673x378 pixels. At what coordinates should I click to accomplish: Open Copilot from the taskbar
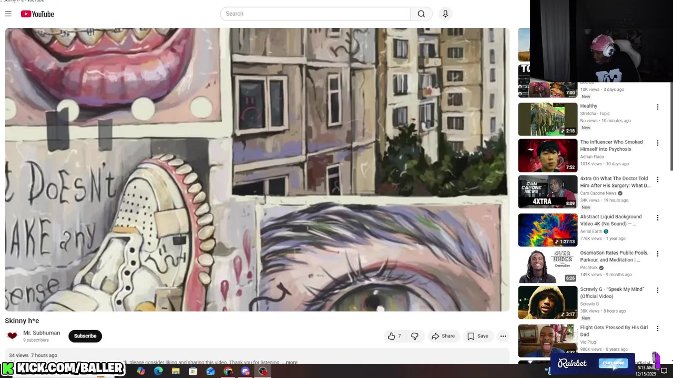(141, 371)
